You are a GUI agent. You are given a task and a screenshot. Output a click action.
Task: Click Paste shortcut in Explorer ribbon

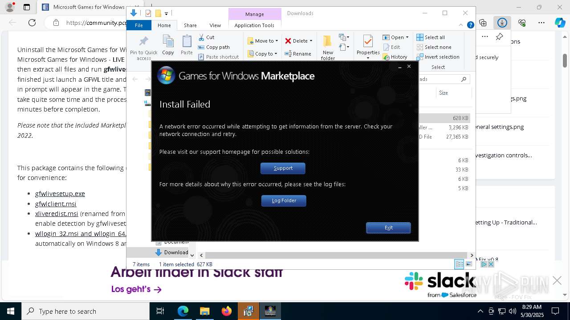click(218, 57)
